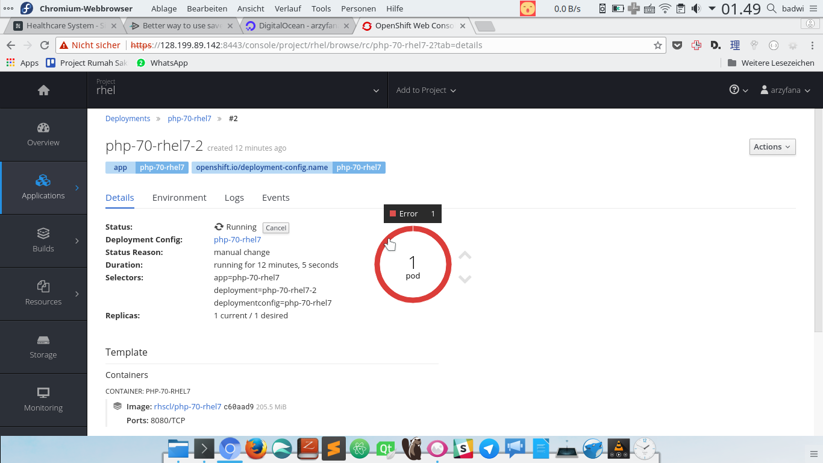The image size is (823, 463).
Task: Open the Monitoring sidebar section
Action: [x=43, y=400]
